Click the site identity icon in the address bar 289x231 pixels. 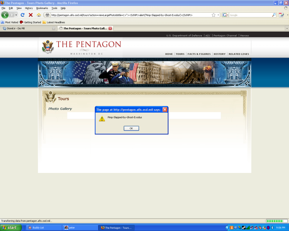point(47,15)
